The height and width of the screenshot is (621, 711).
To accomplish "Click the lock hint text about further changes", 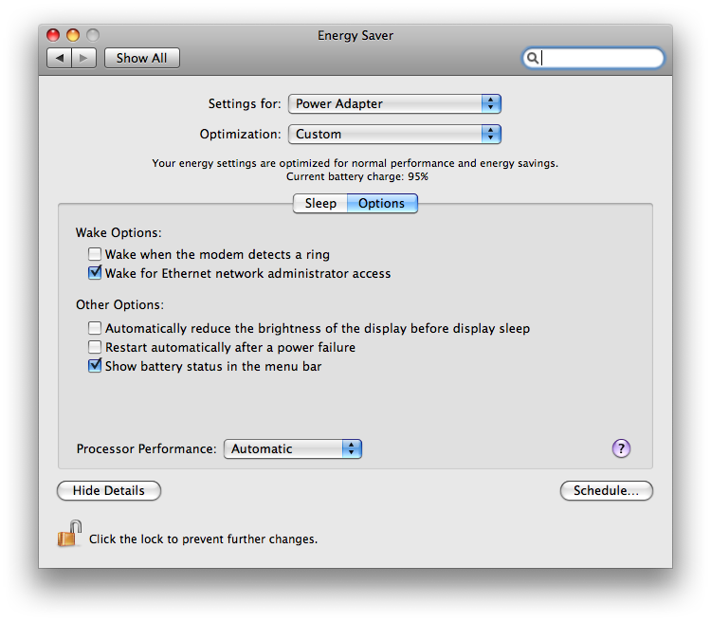I will (x=203, y=539).
